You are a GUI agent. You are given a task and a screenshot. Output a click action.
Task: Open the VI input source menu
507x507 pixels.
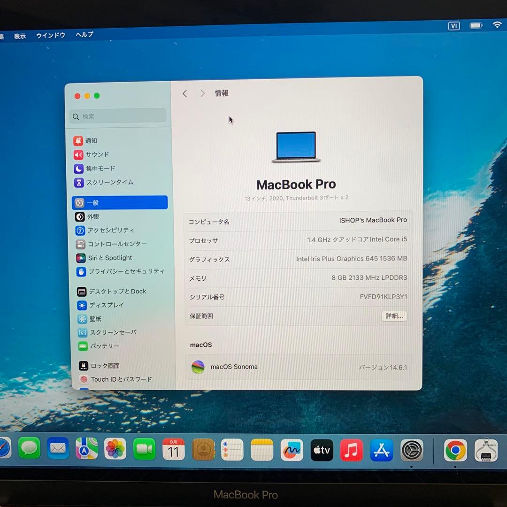click(x=453, y=26)
